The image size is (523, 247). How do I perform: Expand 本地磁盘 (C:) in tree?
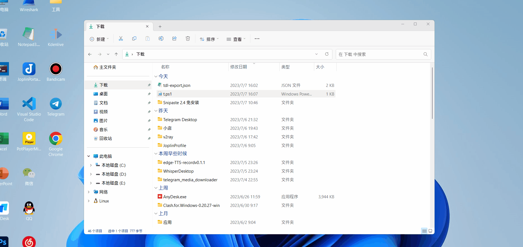(91, 165)
